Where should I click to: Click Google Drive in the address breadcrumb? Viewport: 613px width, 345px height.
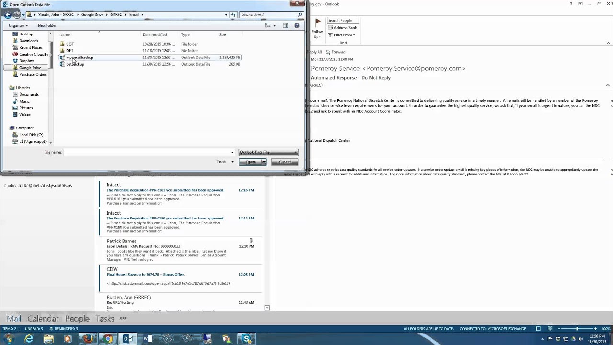92,15
